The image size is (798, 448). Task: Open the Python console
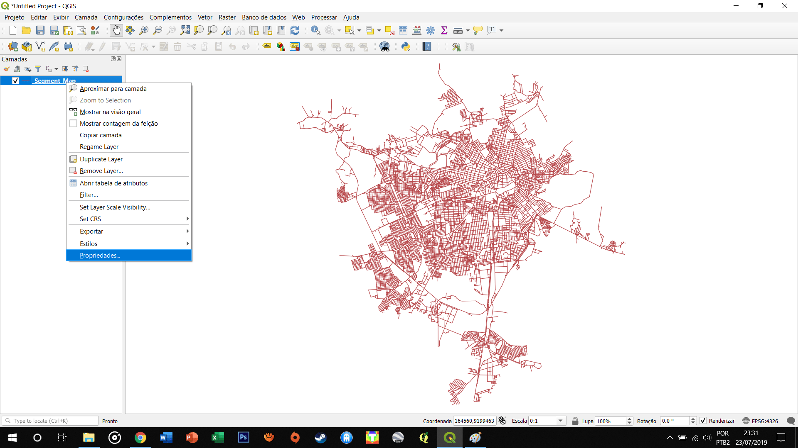406,46
